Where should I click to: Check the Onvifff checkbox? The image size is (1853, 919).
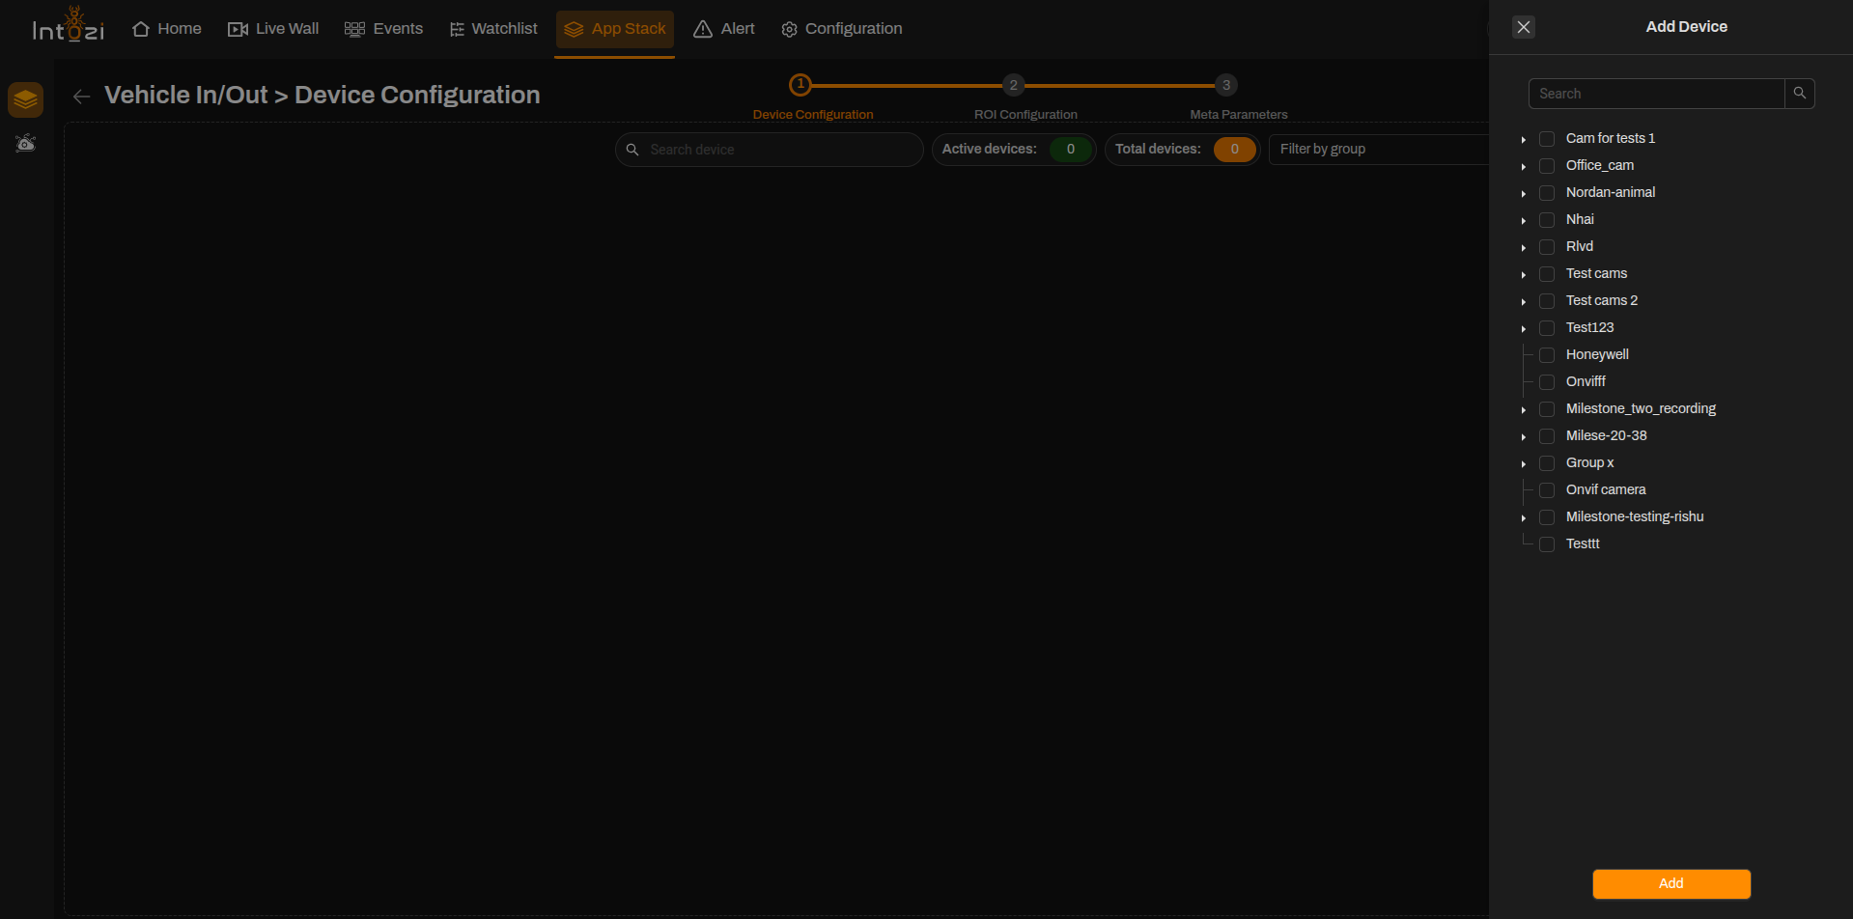click(x=1547, y=382)
